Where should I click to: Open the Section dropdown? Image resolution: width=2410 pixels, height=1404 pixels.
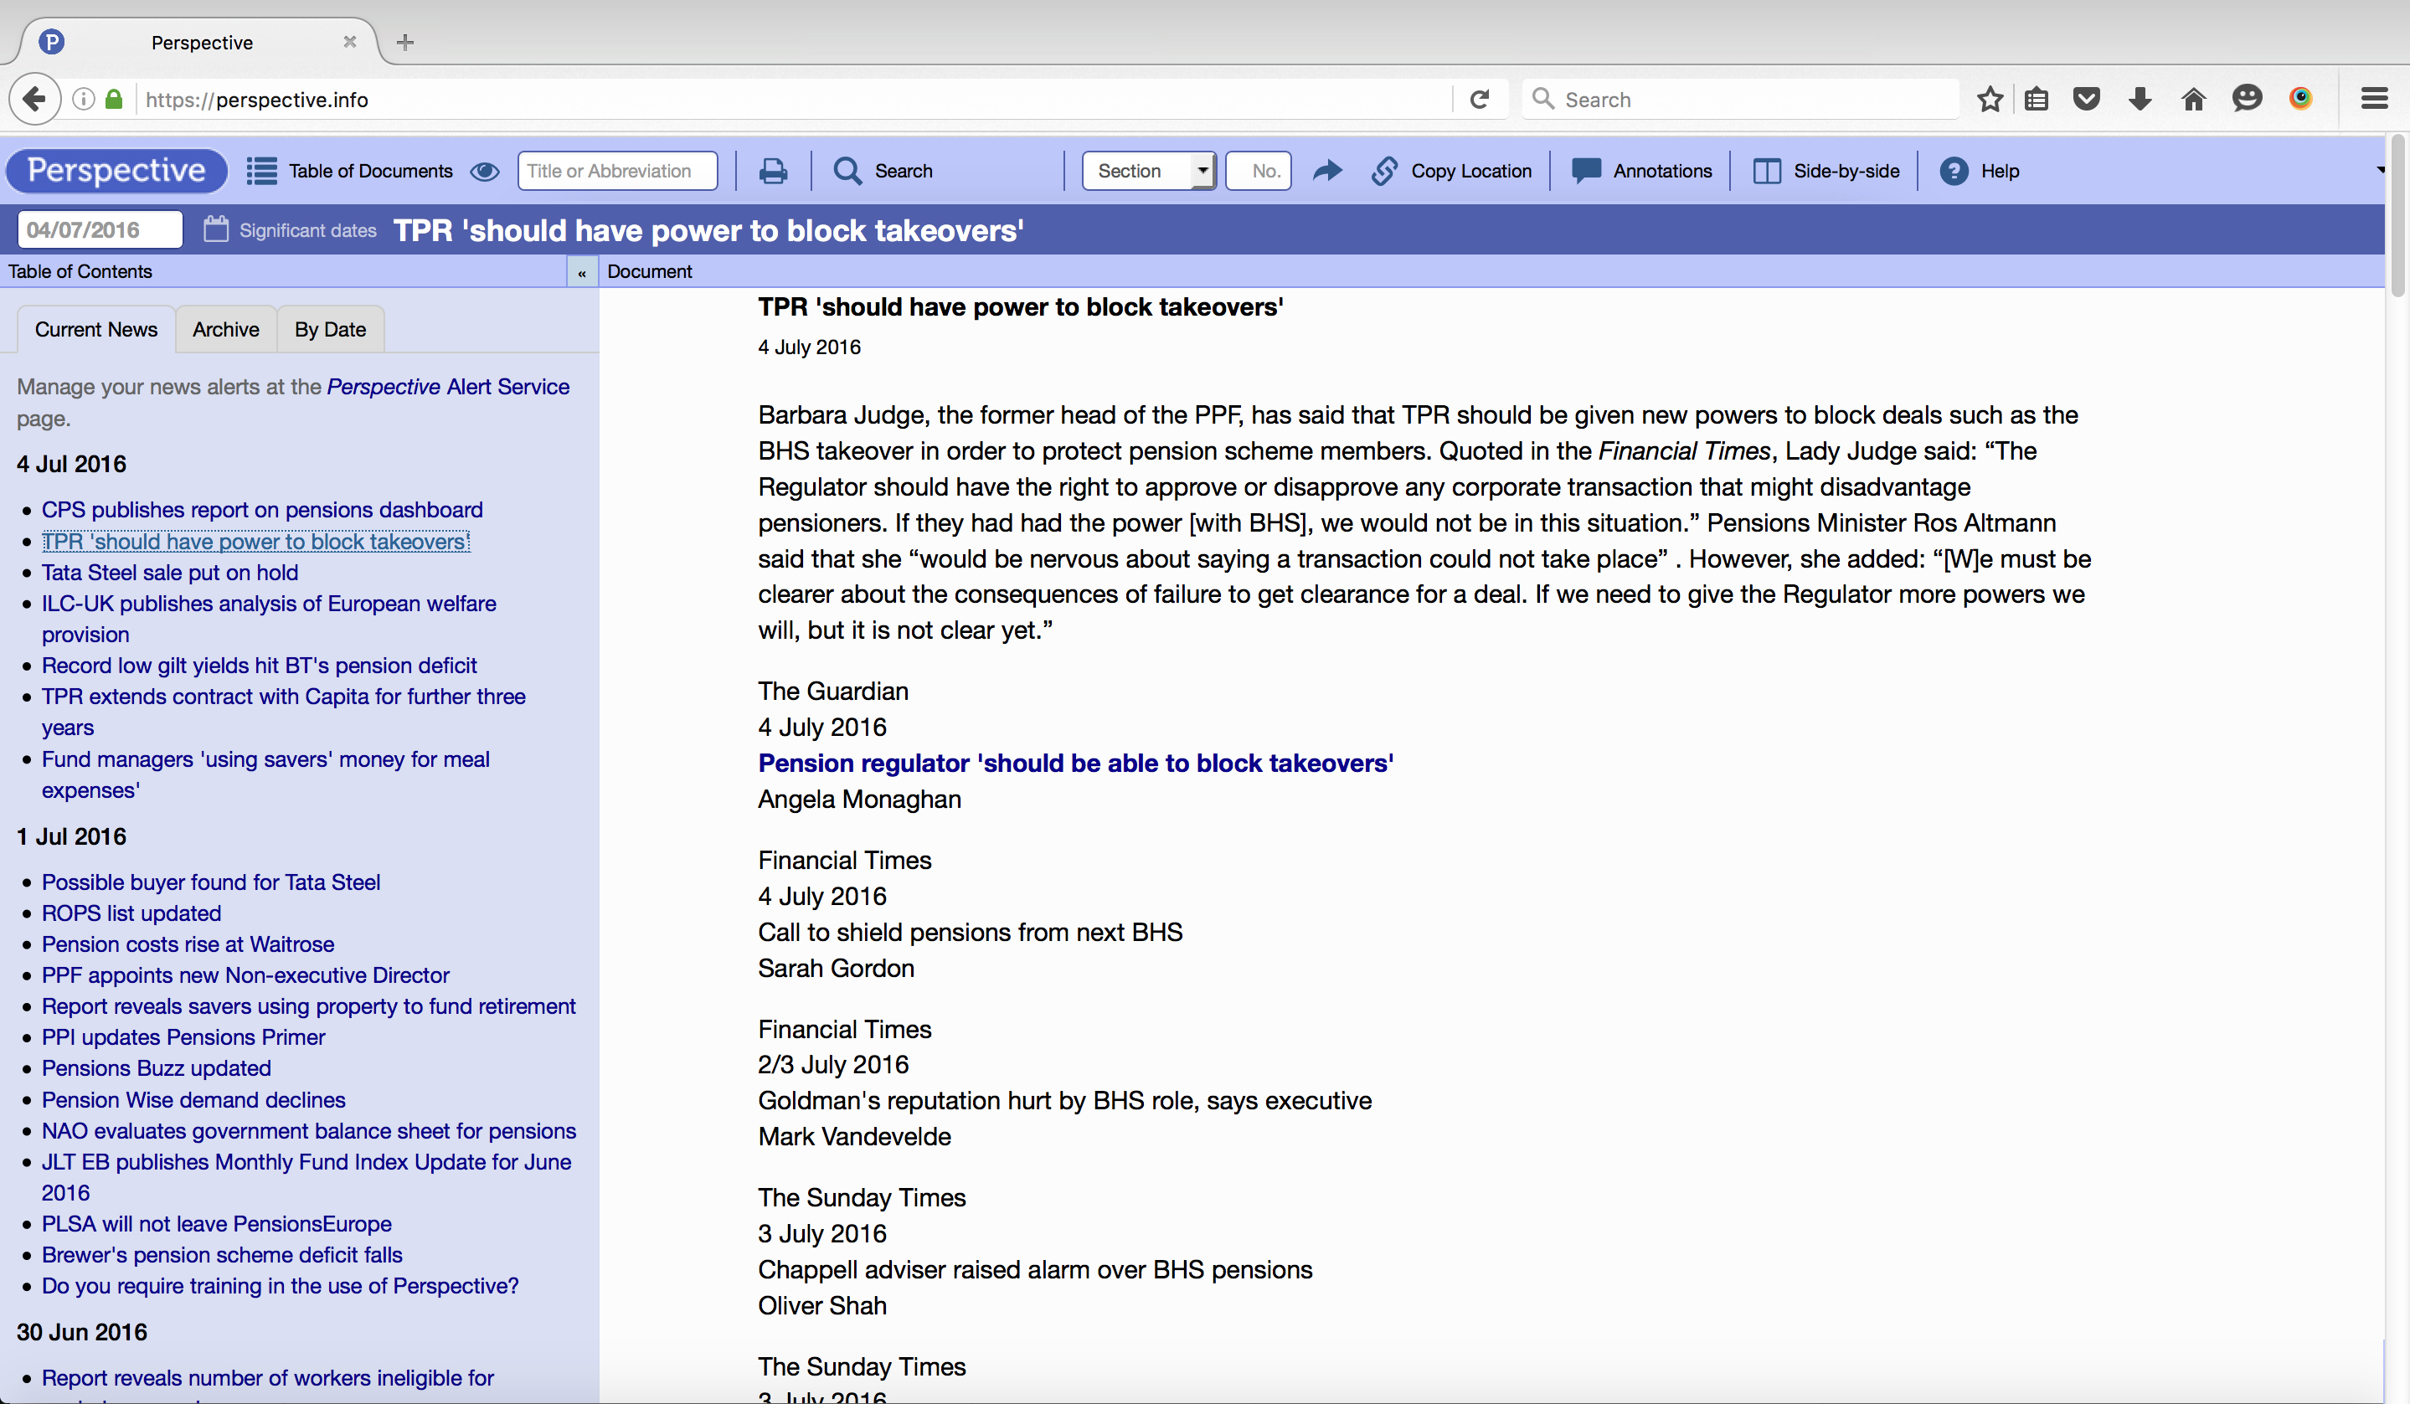(1146, 170)
